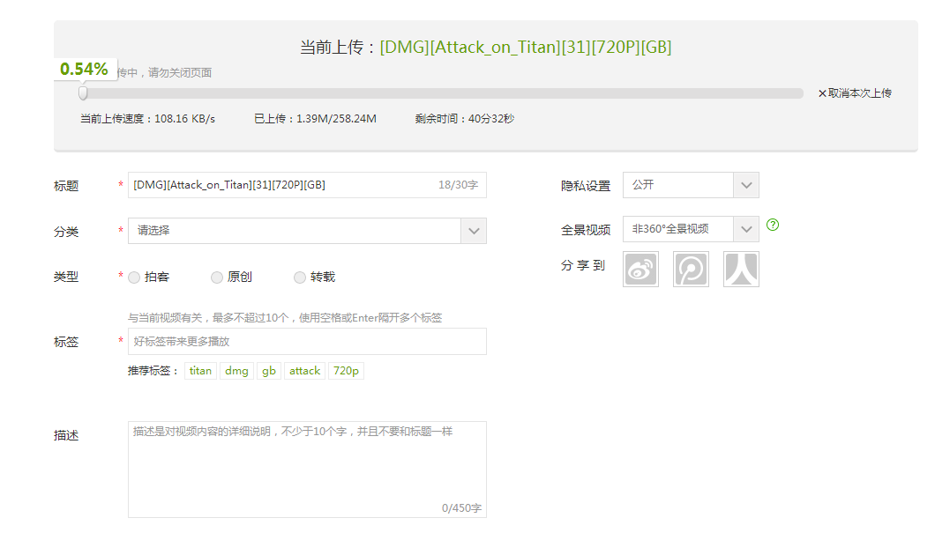Share to Sina Weibo

(x=640, y=269)
